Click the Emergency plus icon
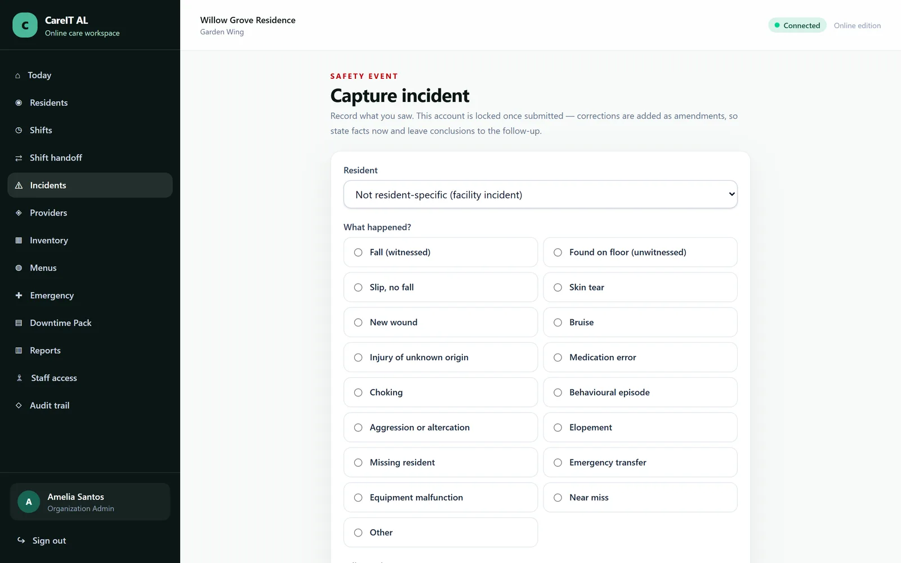 (x=19, y=296)
